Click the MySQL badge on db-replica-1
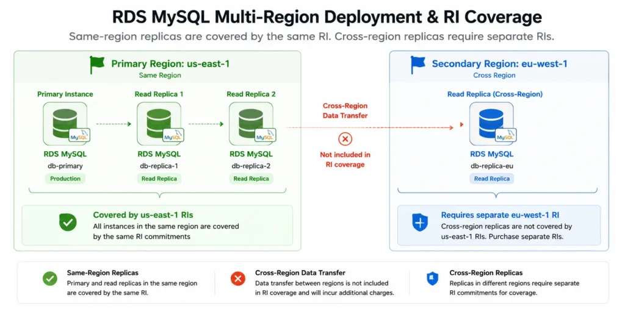The width and height of the screenshot is (625, 312). coord(173,135)
